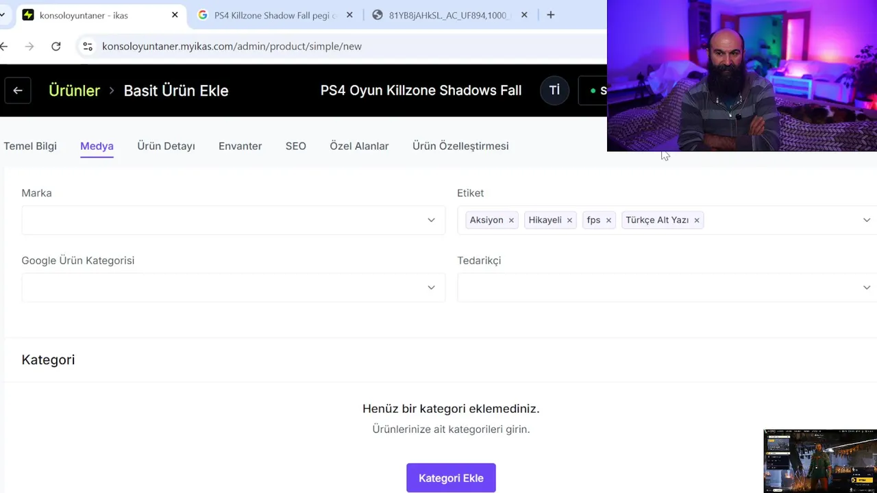877x493 pixels.
Task: Open the SEO tab
Action: click(296, 146)
